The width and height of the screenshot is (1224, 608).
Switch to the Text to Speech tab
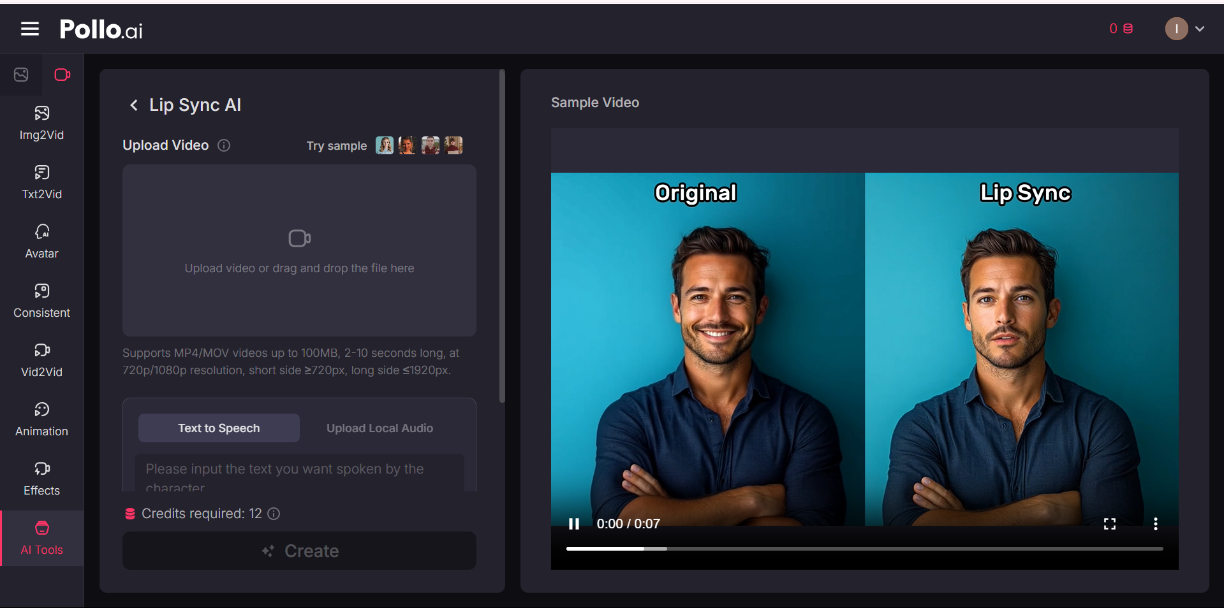[218, 428]
